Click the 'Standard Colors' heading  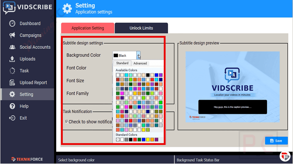coord(126,135)
